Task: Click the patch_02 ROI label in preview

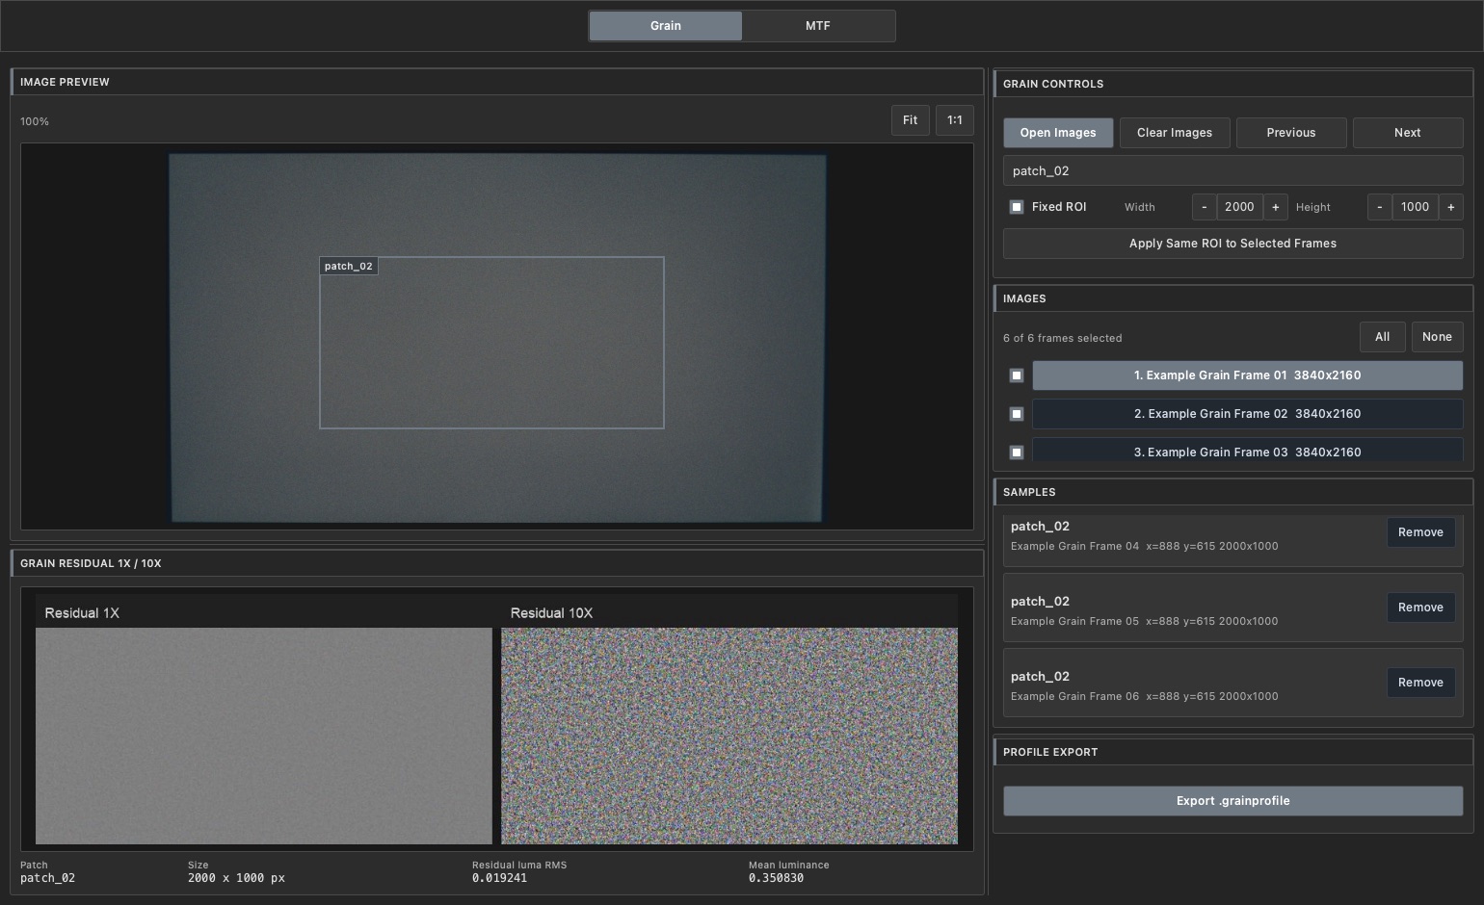Action: click(x=349, y=267)
